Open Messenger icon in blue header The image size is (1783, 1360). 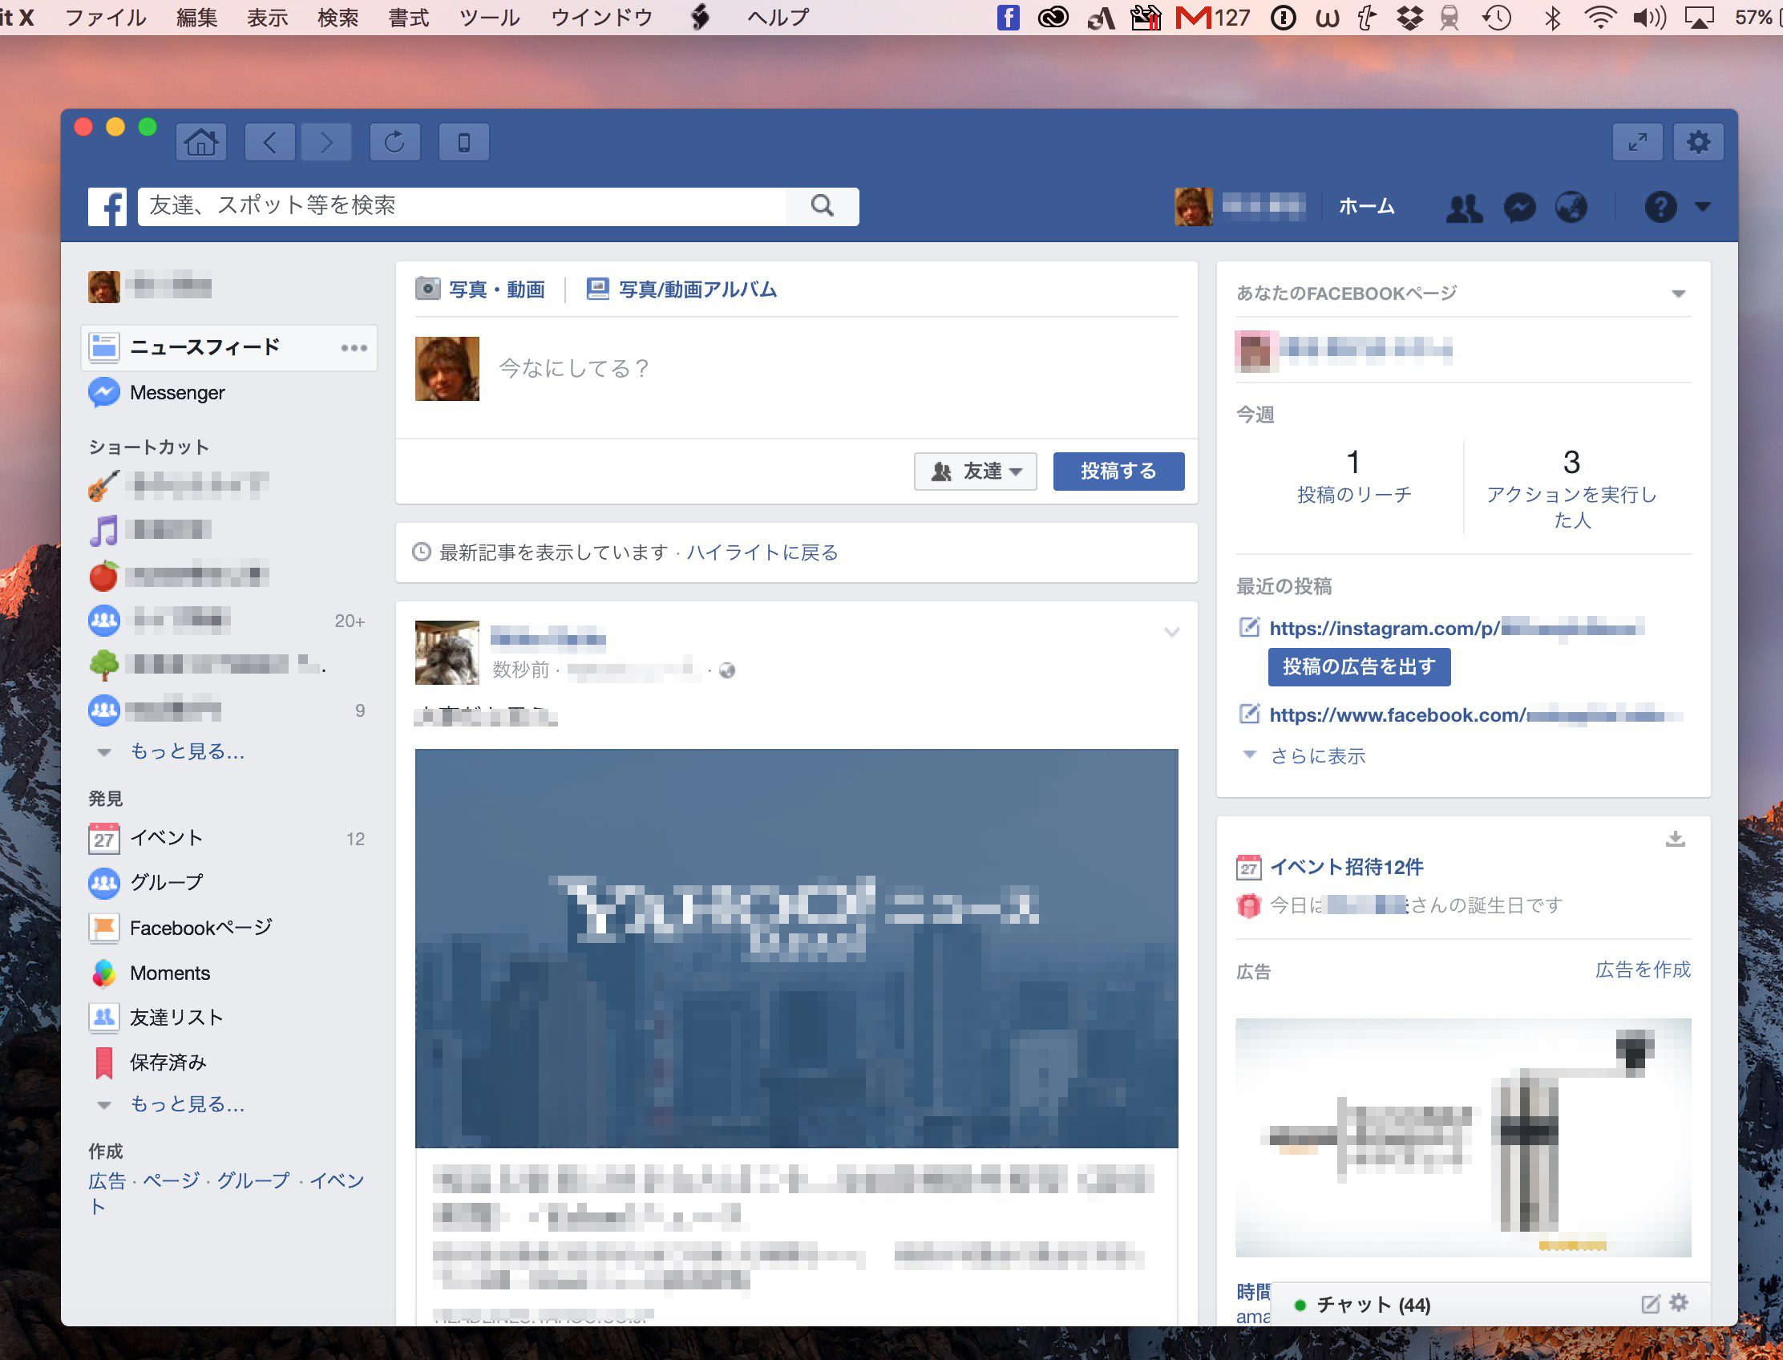tap(1519, 207)
